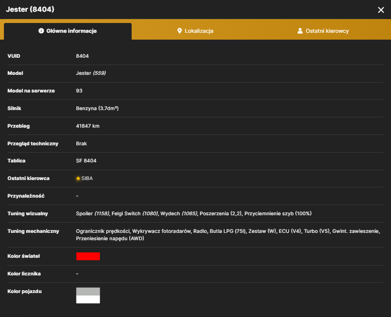391x317 pixels.
Task: Click the Model na serwerze value 93
Action: [x=79, y=91]
